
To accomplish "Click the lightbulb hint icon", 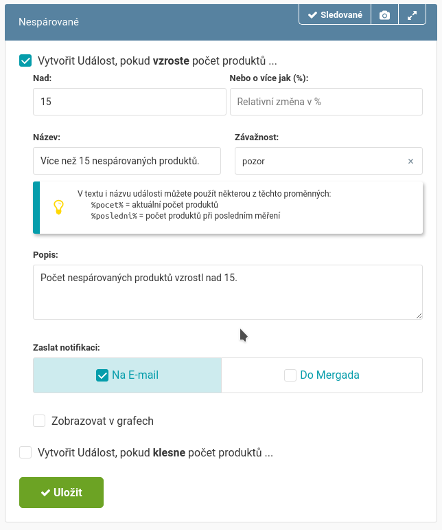I will click(x=59, y=207).
